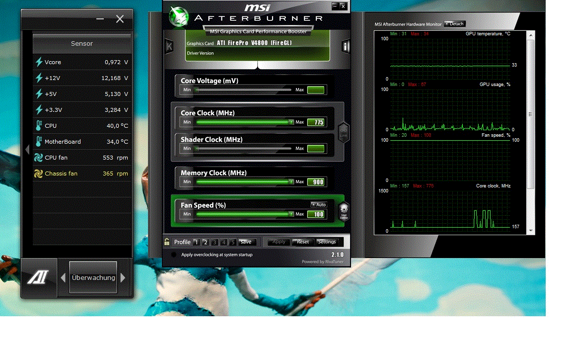Click the CPU thermometer icon
The width and height of the screenshot is (572, 358).
pos(39,126)
